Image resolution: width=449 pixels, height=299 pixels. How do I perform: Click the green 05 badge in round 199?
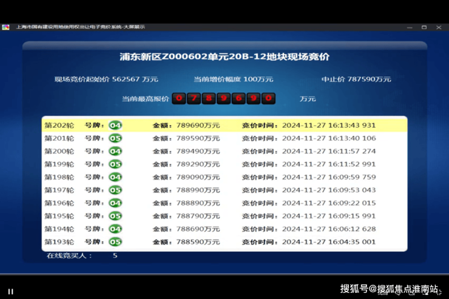[x=115, y=164]
